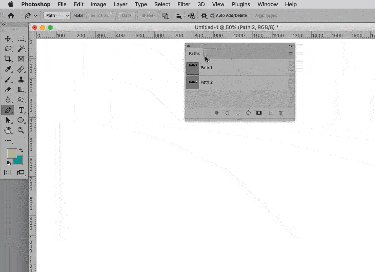The height and width of the screenshot is (272, 375).
Task: Add a mask from Paths panel
Action: pyautogui.click(x=259, y=113)
